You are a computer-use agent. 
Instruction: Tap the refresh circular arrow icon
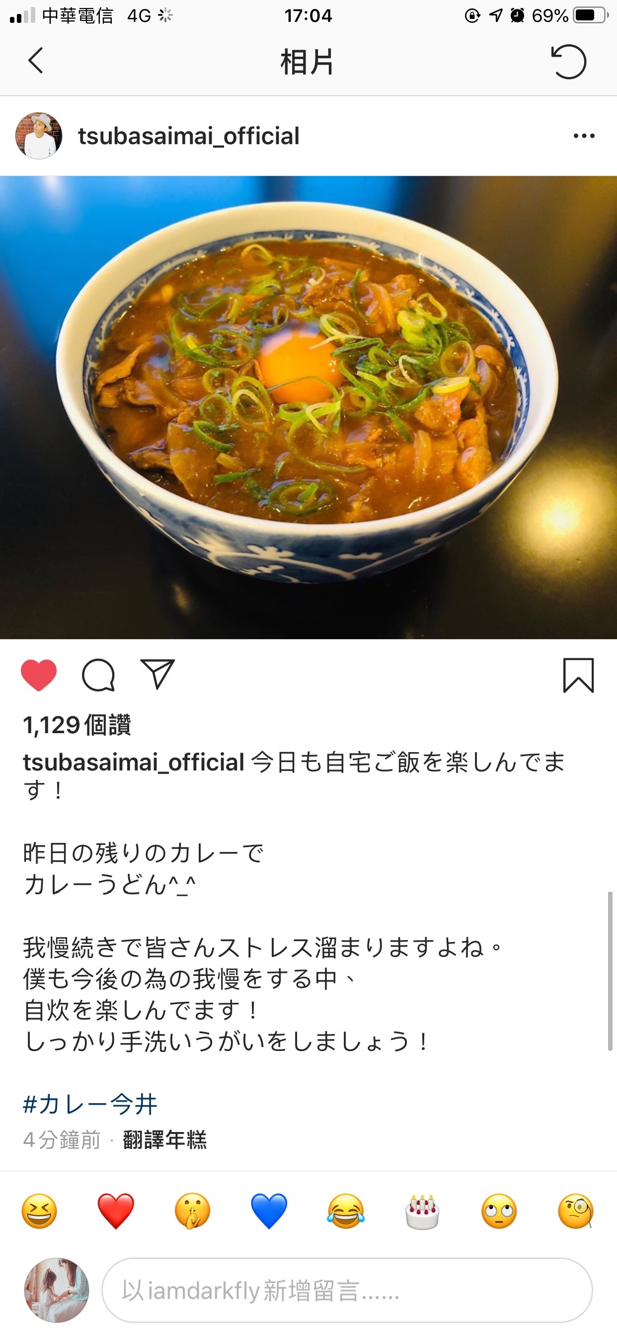click(569, 62)
